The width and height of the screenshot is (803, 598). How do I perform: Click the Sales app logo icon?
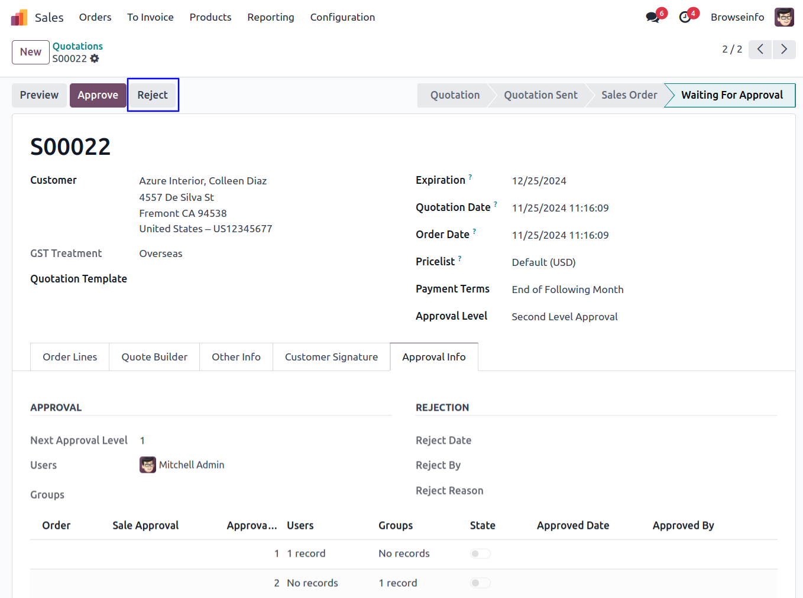[19, 18]
